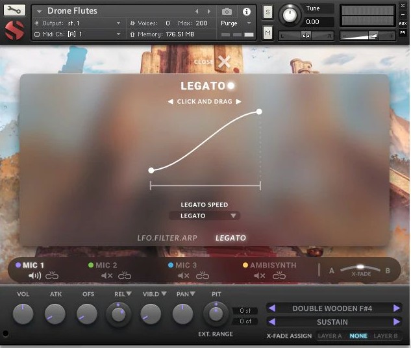Viewport: 411px width, 348px height.
Task: Toggle MIC 1 speaker mute icon
Action: tap(34, 276)
